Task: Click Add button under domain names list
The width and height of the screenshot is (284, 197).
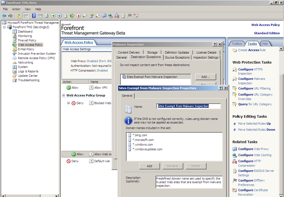Action: (149, 166)
